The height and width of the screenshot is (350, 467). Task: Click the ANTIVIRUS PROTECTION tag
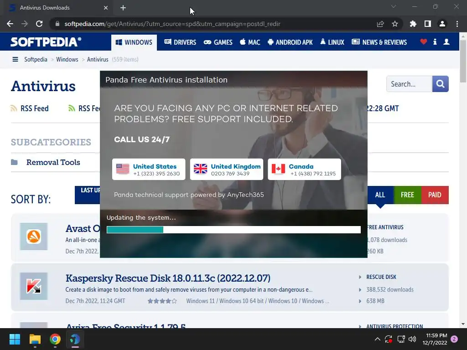click(x=394, y=326)
